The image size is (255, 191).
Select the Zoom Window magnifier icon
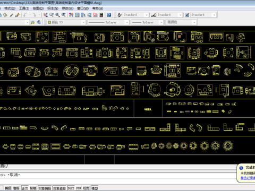click(x=57, y=15)
